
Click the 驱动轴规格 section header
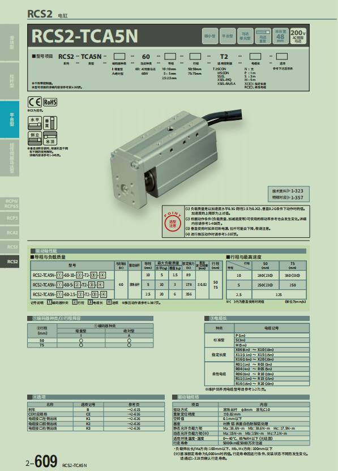click(x=241, y=397)
